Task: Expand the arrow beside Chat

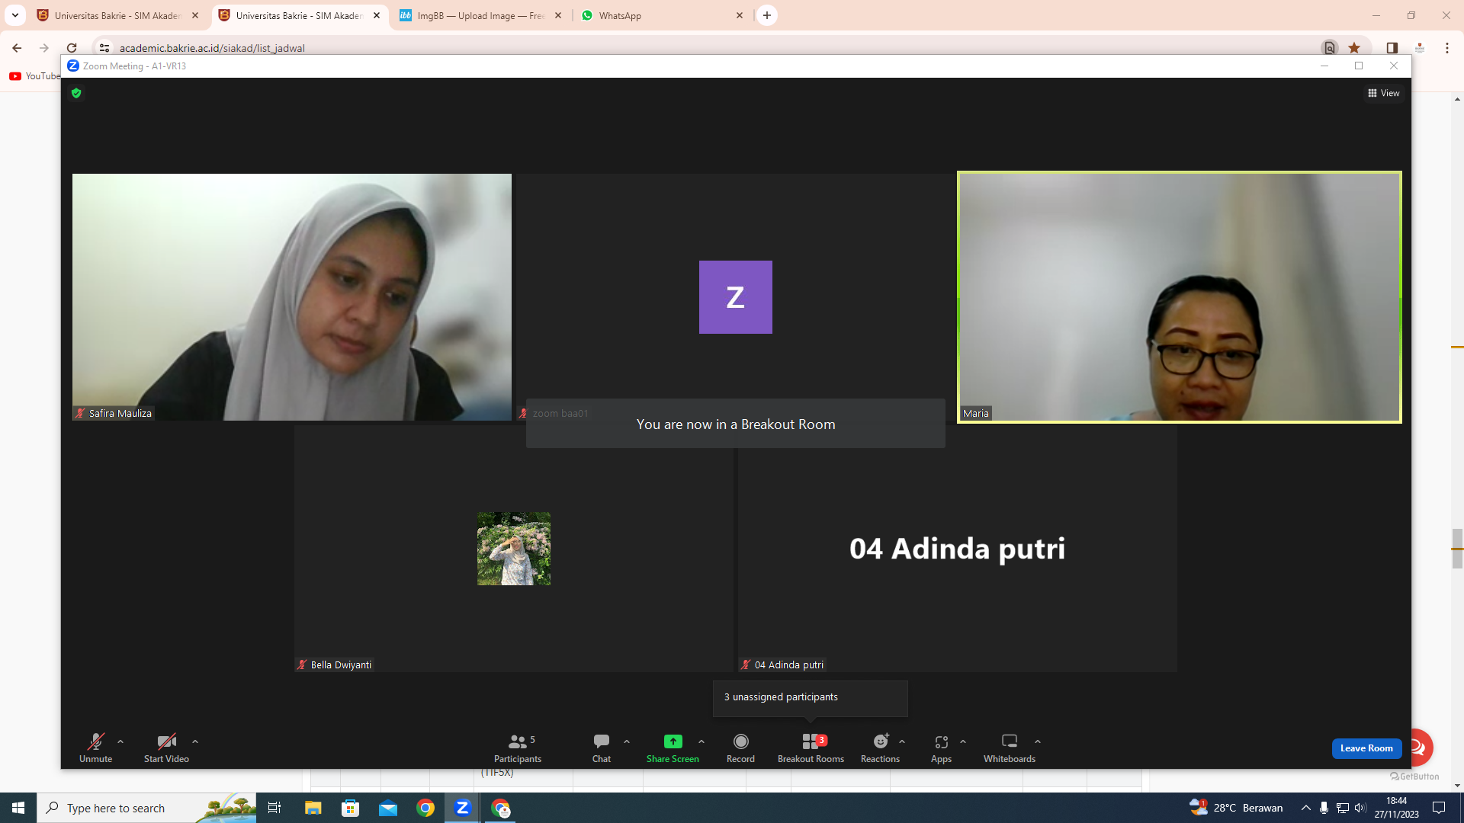Action: click(627, 741)
